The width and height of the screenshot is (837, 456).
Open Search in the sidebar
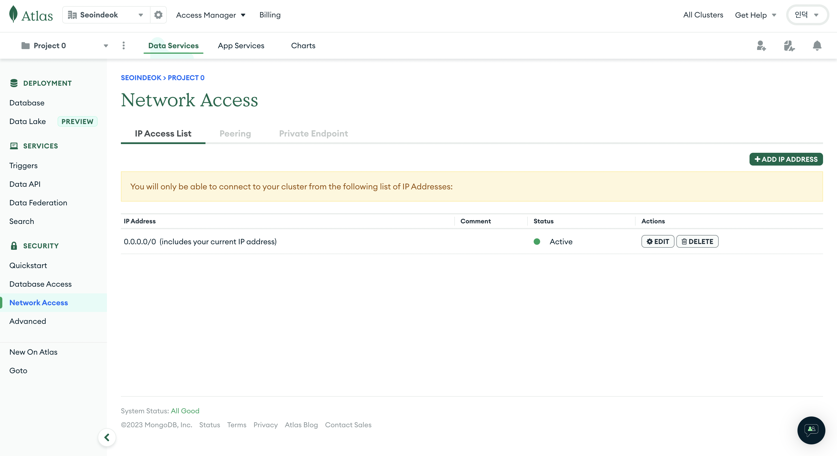tap(22, 221)
